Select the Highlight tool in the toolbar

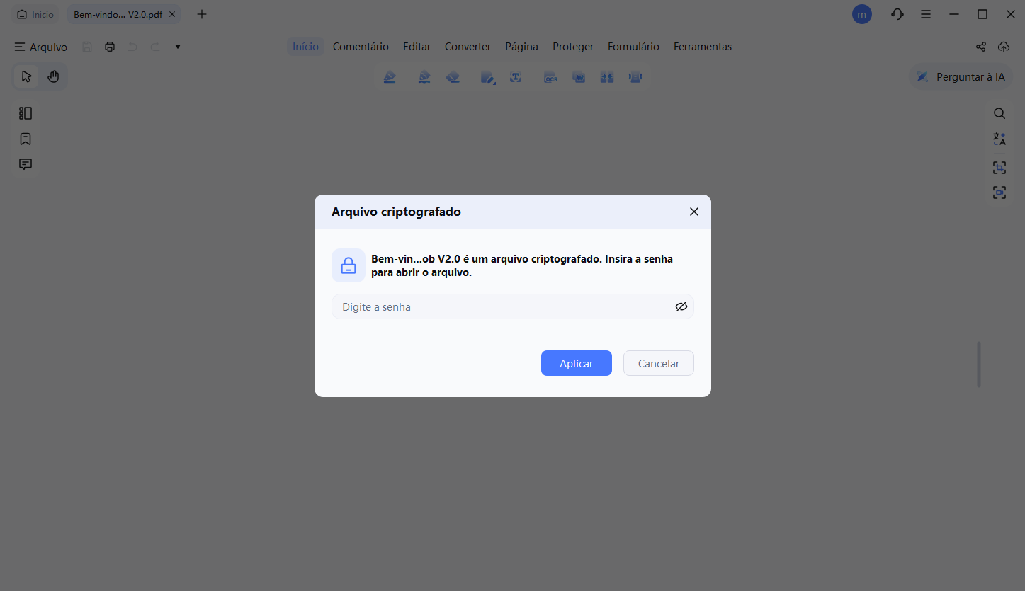pyautogui.click(x=390, y=76)
